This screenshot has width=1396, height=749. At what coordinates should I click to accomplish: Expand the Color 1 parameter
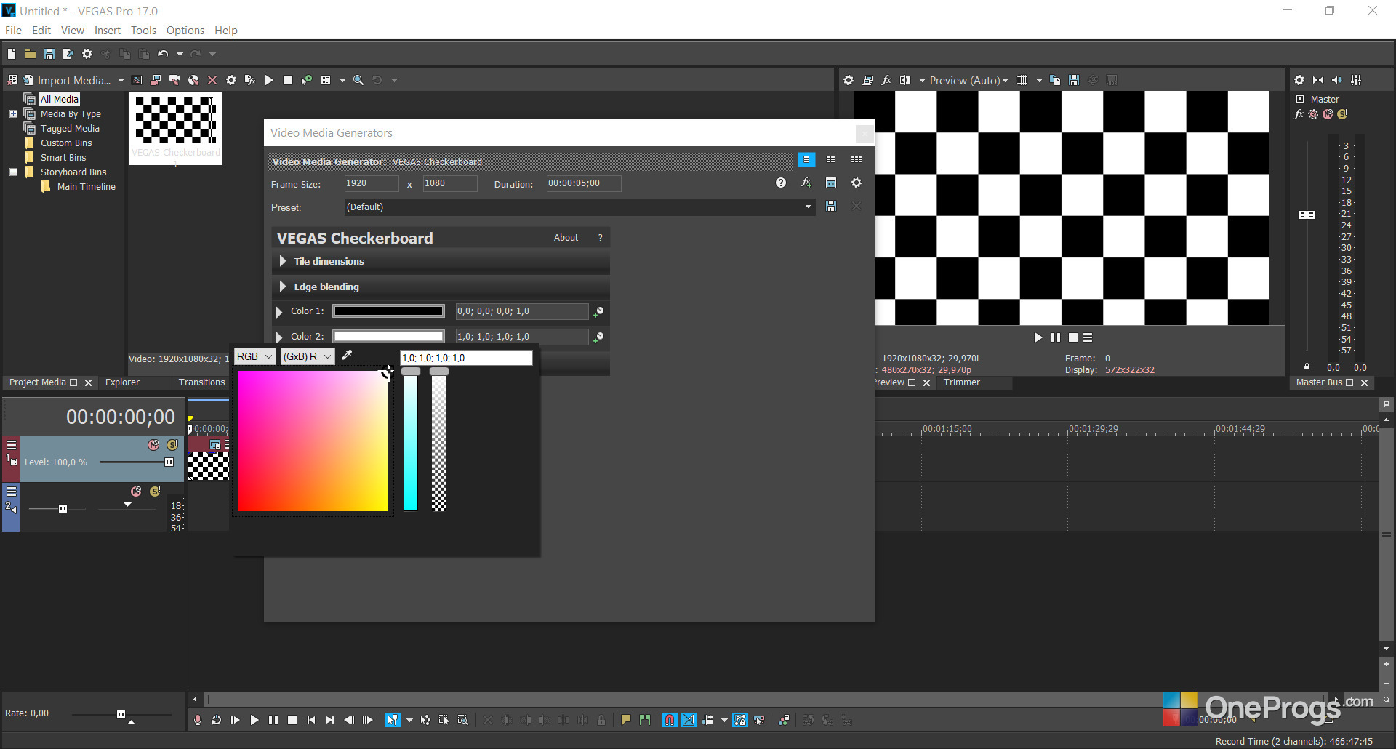point(279,312)
